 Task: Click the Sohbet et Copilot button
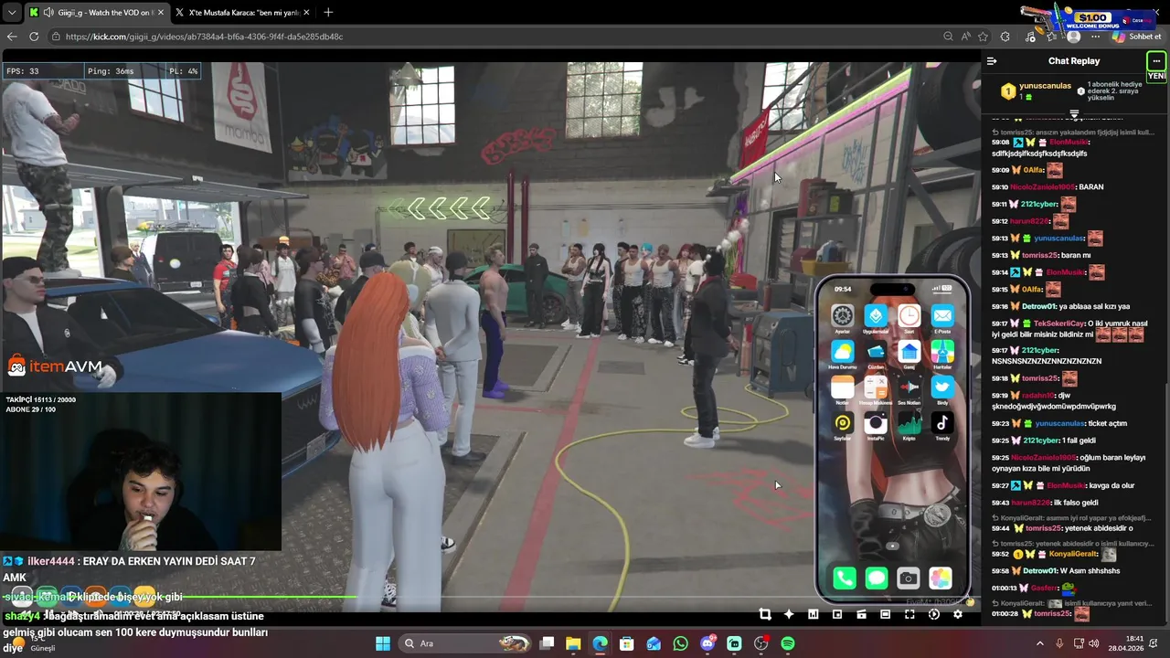click(x=1136, y=37)
